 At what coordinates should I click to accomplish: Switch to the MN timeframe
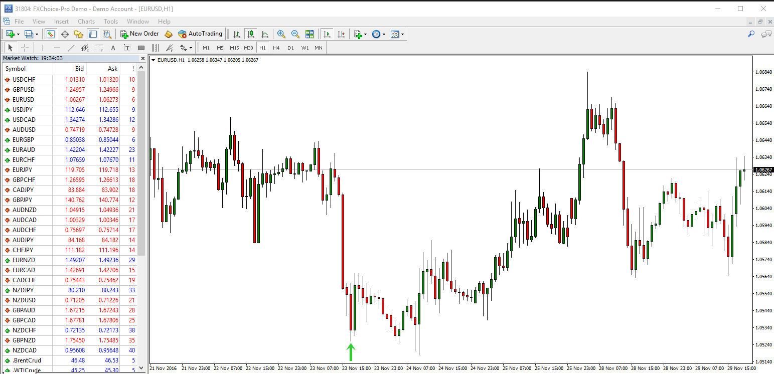click(x=319, y=48)
